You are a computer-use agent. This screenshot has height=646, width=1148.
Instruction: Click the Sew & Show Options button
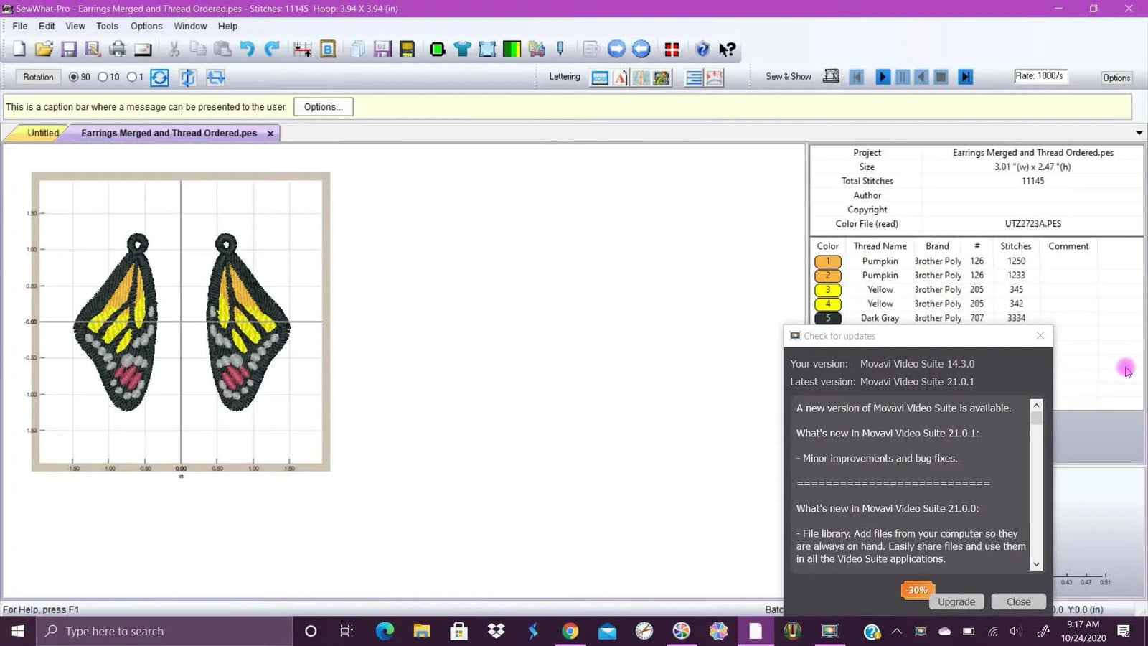click(1116, 78)
